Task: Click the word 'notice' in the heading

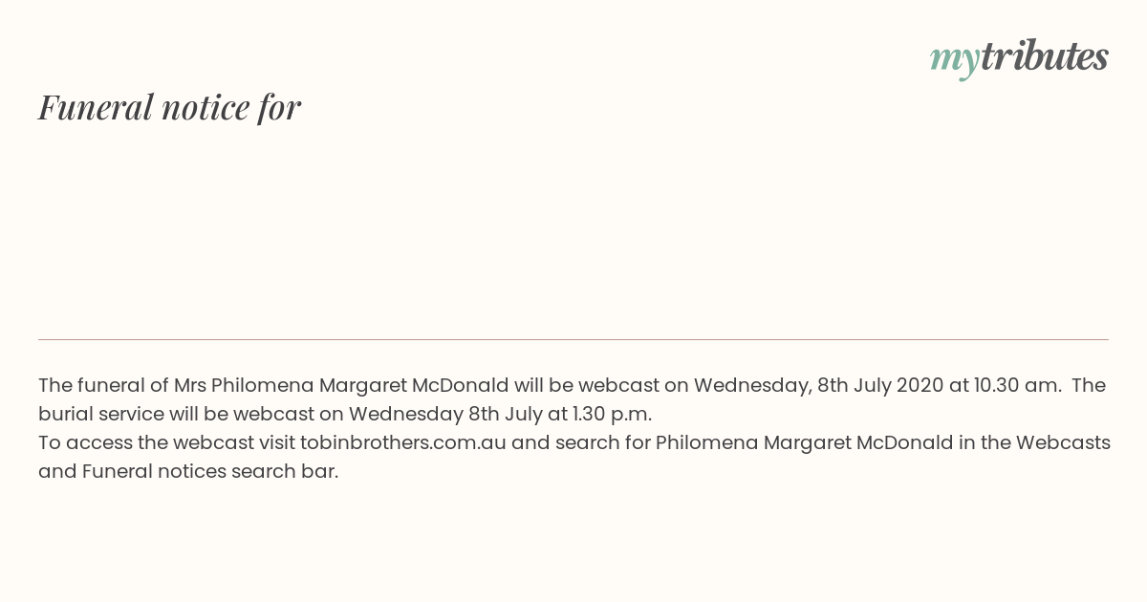Action: pyautogui.click(x=206, y=107)
